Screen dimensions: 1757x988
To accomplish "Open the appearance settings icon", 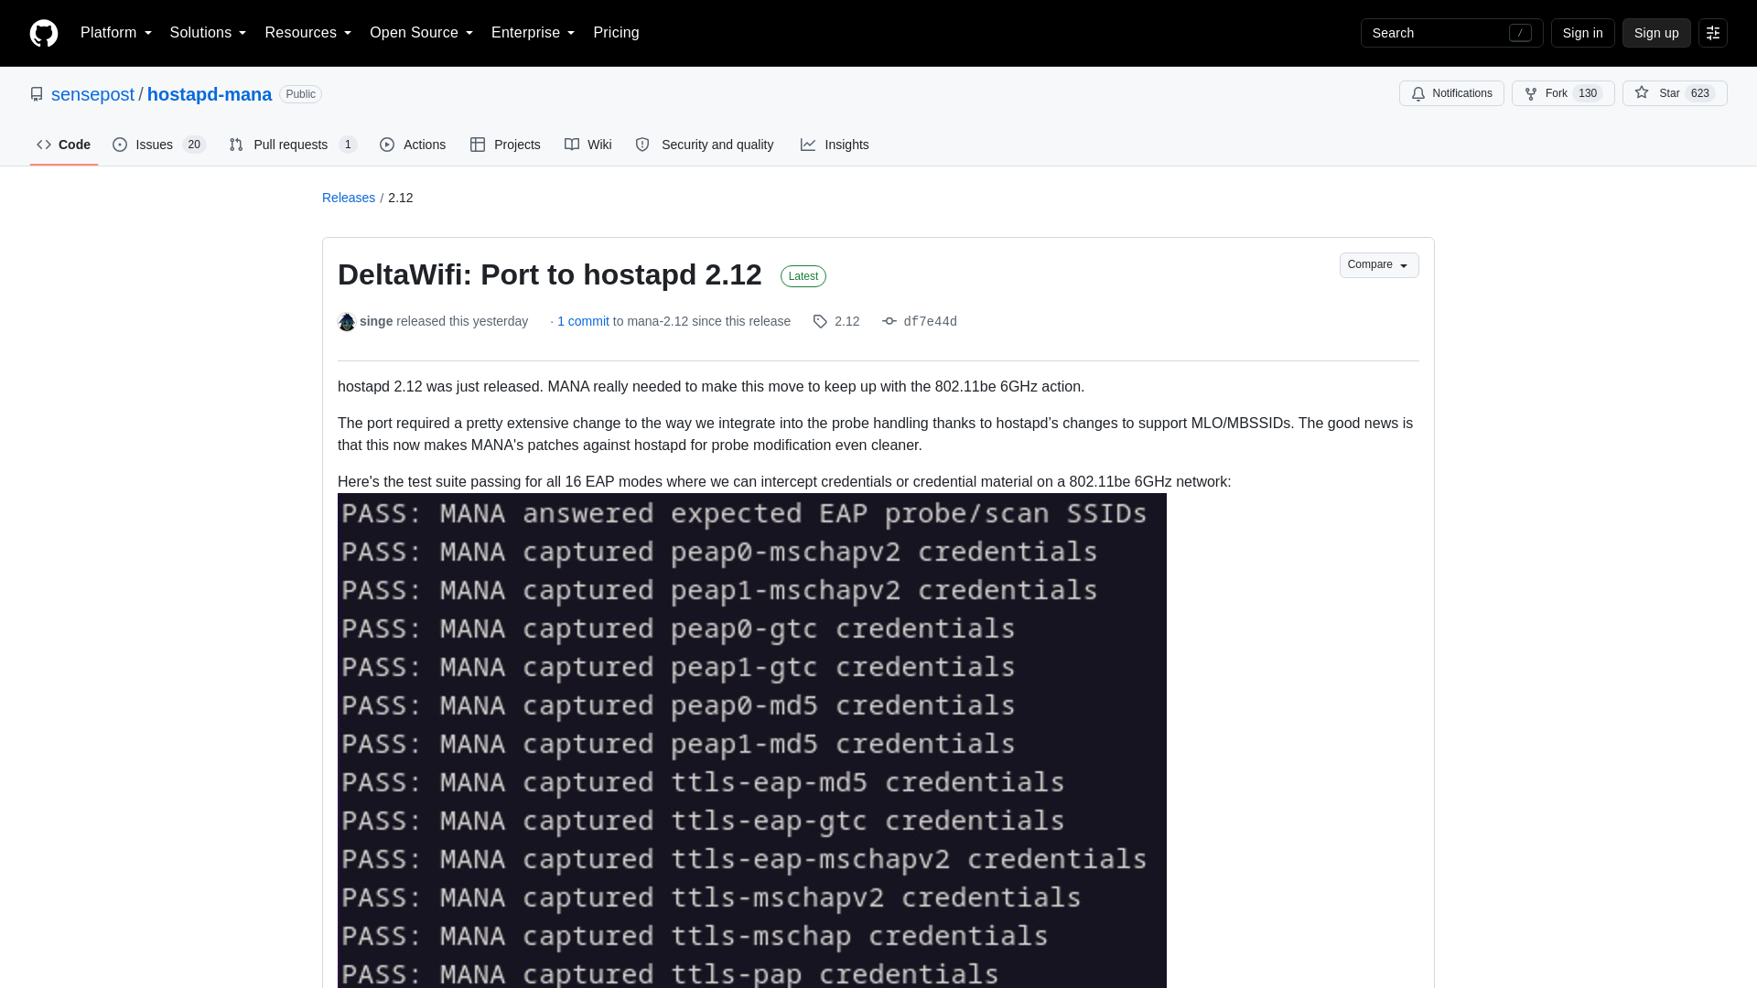I will pos(1713,33).
